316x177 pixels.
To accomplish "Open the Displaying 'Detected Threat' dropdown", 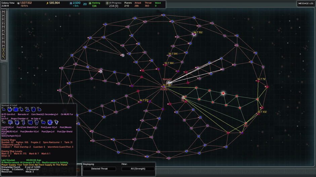I will [100, 169].
